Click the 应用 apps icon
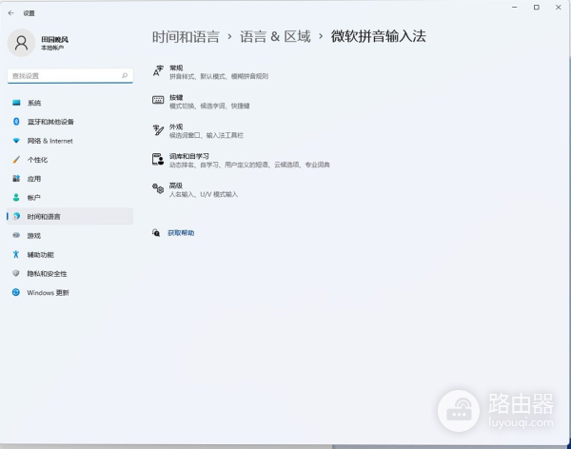Screen dimensions: 571x449 [16, 179]
